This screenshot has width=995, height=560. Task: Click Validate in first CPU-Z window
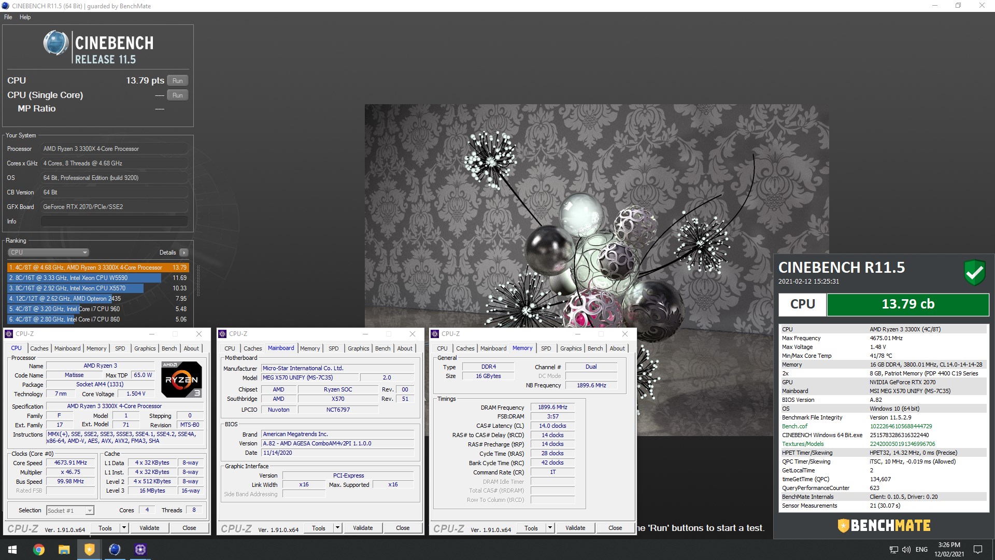coord(149,528)
